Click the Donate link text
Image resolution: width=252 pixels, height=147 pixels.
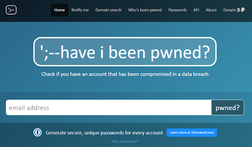pos(229,10)
